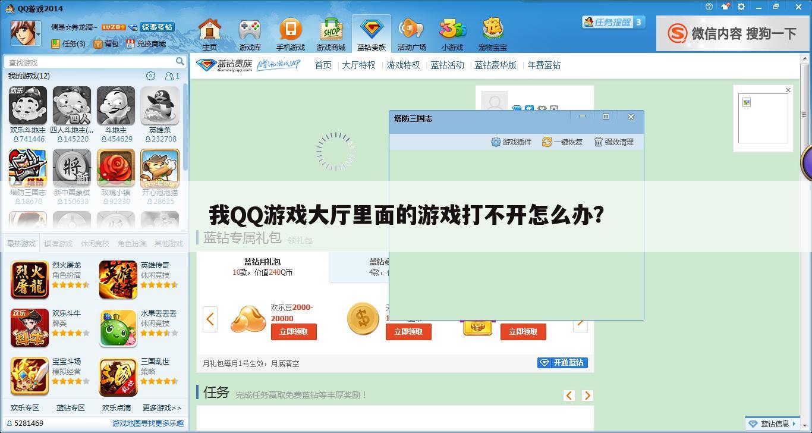Claim 欢乐豆 gift with 立即领取
The width and height of the screenshot is (812, 433).
pyautogui.click(x=294, y=332)
